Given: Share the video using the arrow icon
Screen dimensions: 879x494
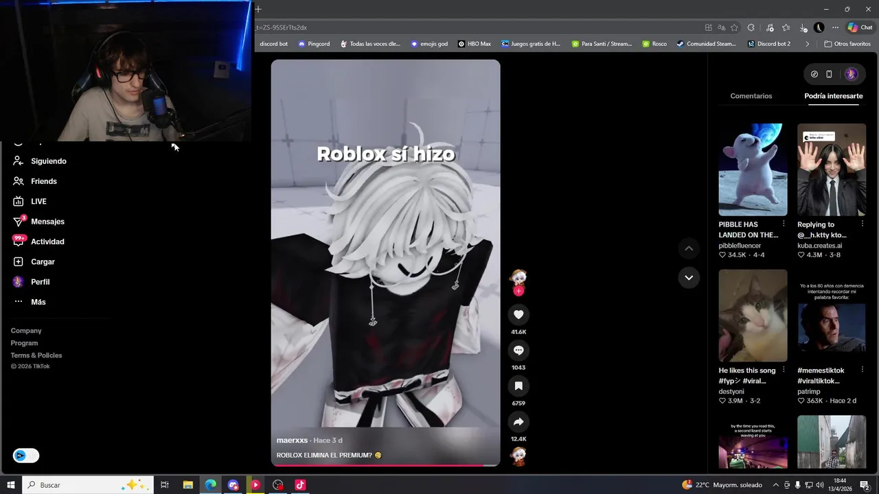Looking at the screenshot, I should point(518,421).
